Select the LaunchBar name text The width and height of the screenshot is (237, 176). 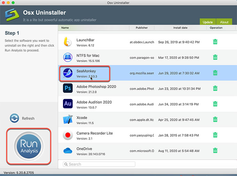pyautogui.click(x=85, y=40)
